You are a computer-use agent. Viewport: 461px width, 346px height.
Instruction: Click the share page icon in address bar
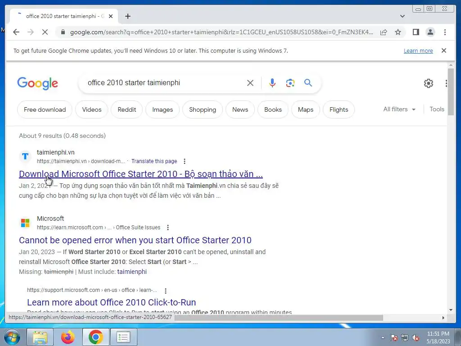pos(384,32)
